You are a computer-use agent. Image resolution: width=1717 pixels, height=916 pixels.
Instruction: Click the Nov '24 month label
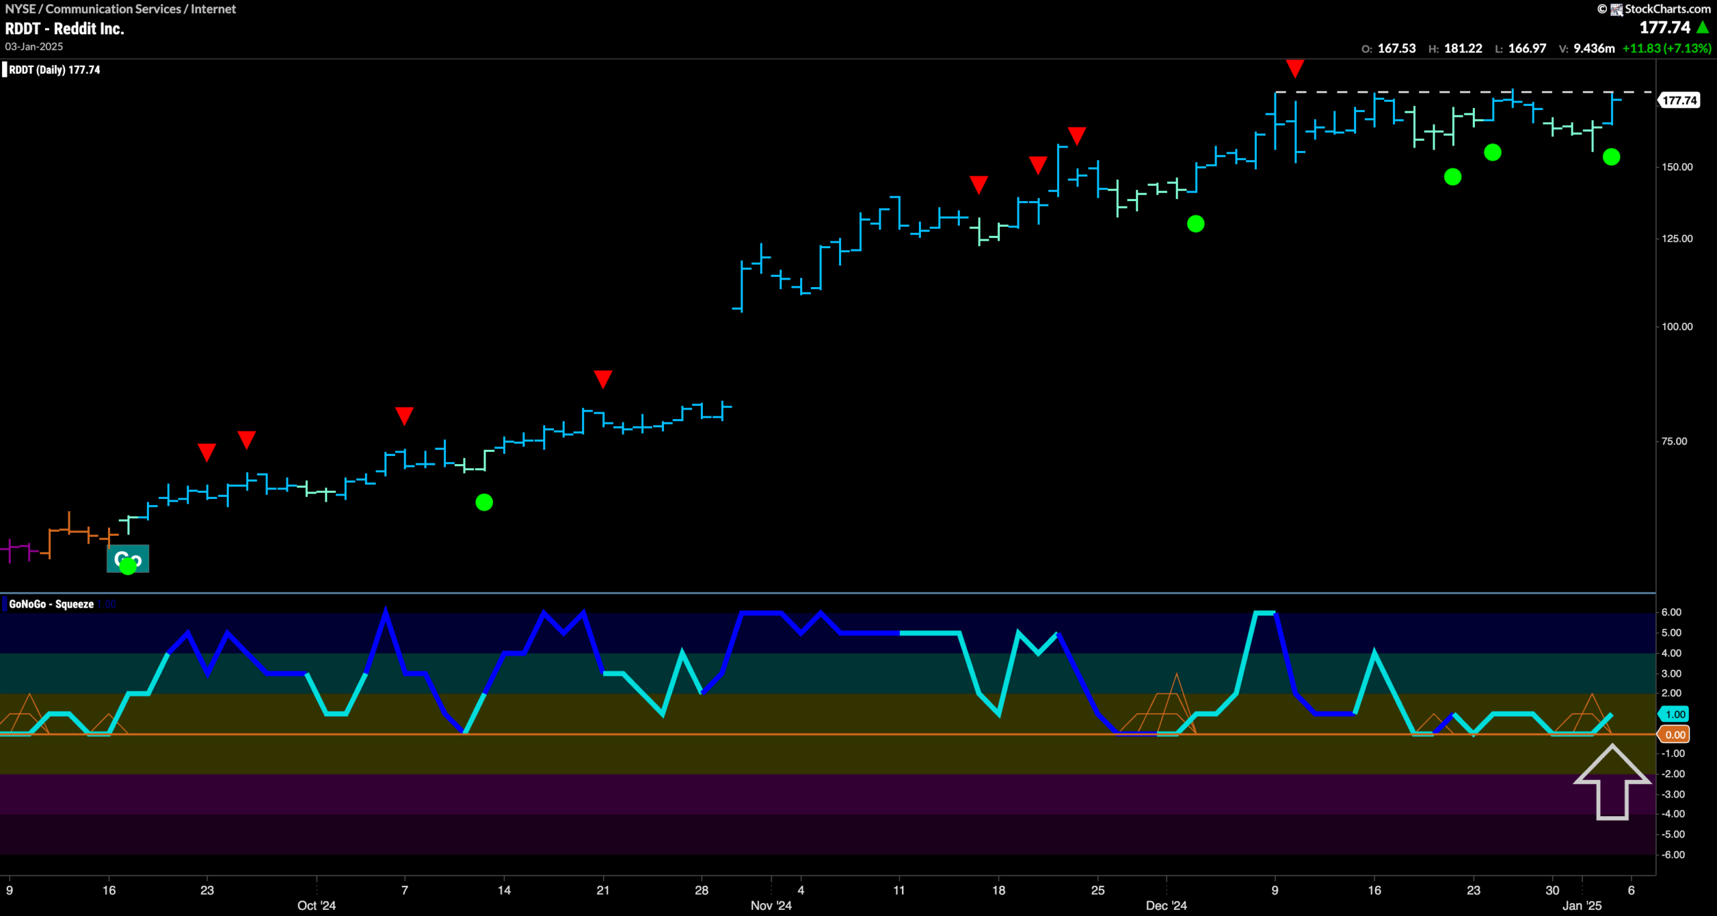[771, 906]
